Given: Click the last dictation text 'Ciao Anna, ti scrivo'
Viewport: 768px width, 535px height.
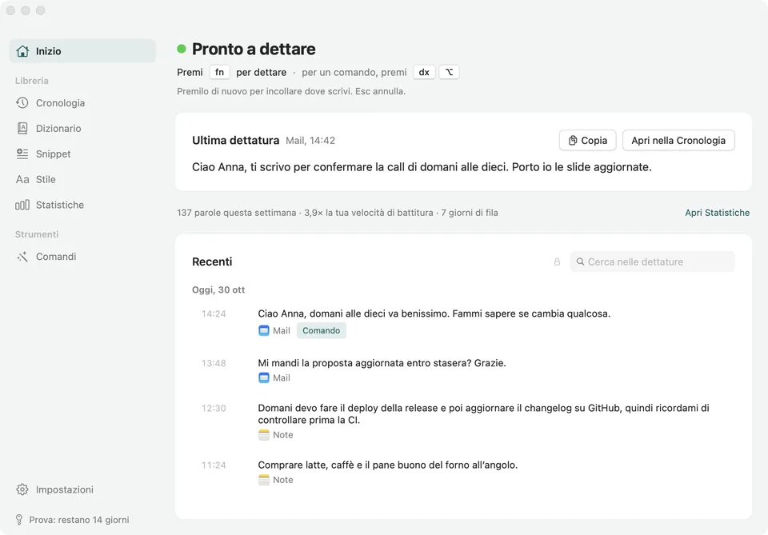Looking at the screenshot, I should tap(422, 167).
